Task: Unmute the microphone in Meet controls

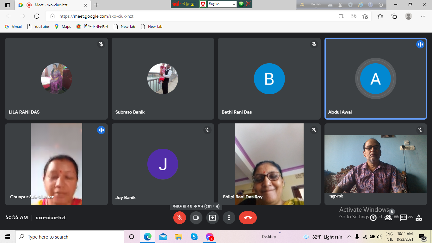Action: point(180,218)
